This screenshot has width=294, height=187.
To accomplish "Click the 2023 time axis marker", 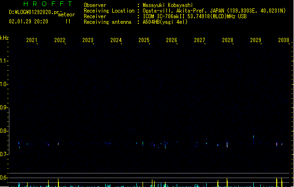I will click(x=88, y=40).
